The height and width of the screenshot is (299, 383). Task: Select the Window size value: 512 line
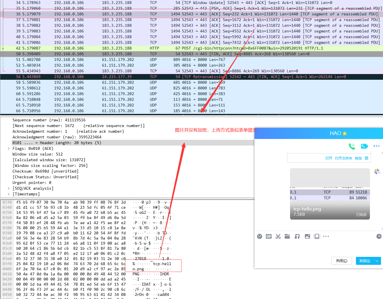[x=38, y=154]
